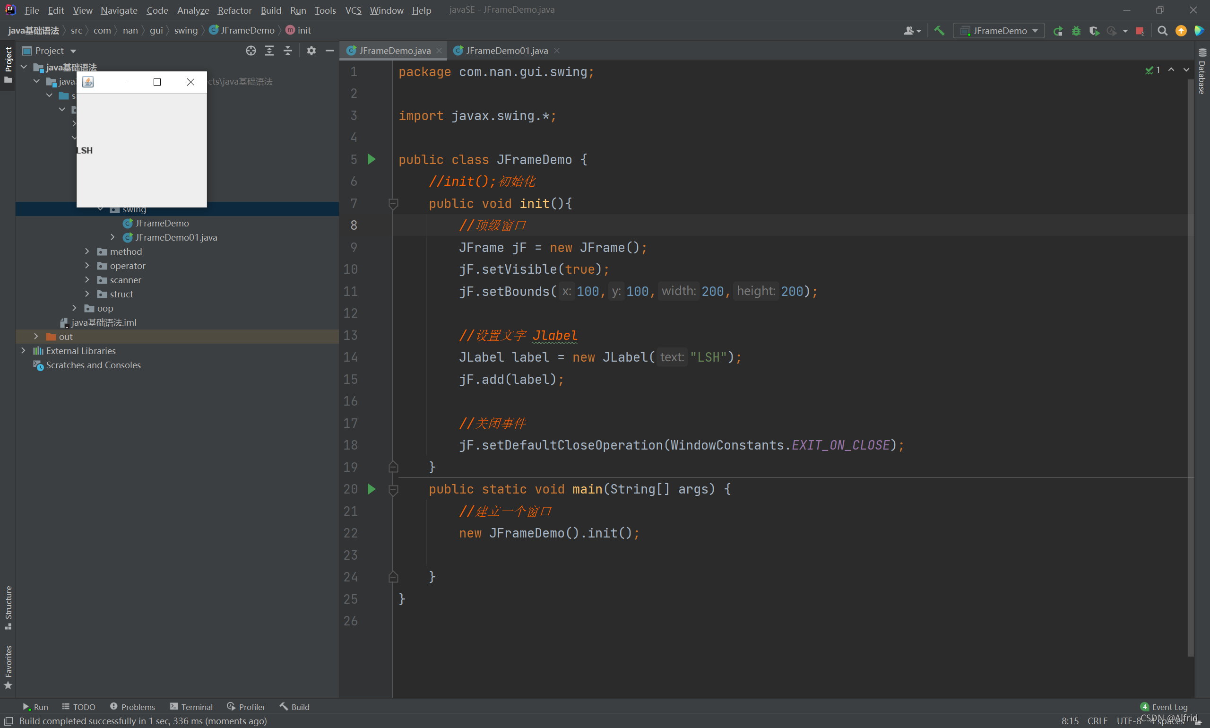Click the orange IDE update icon
The image size is (1210, 728).
[1181, 30]
